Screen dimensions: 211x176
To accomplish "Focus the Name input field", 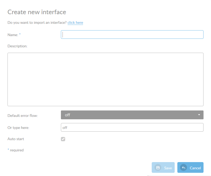I will pyautogui.click(x=132, y=35).
